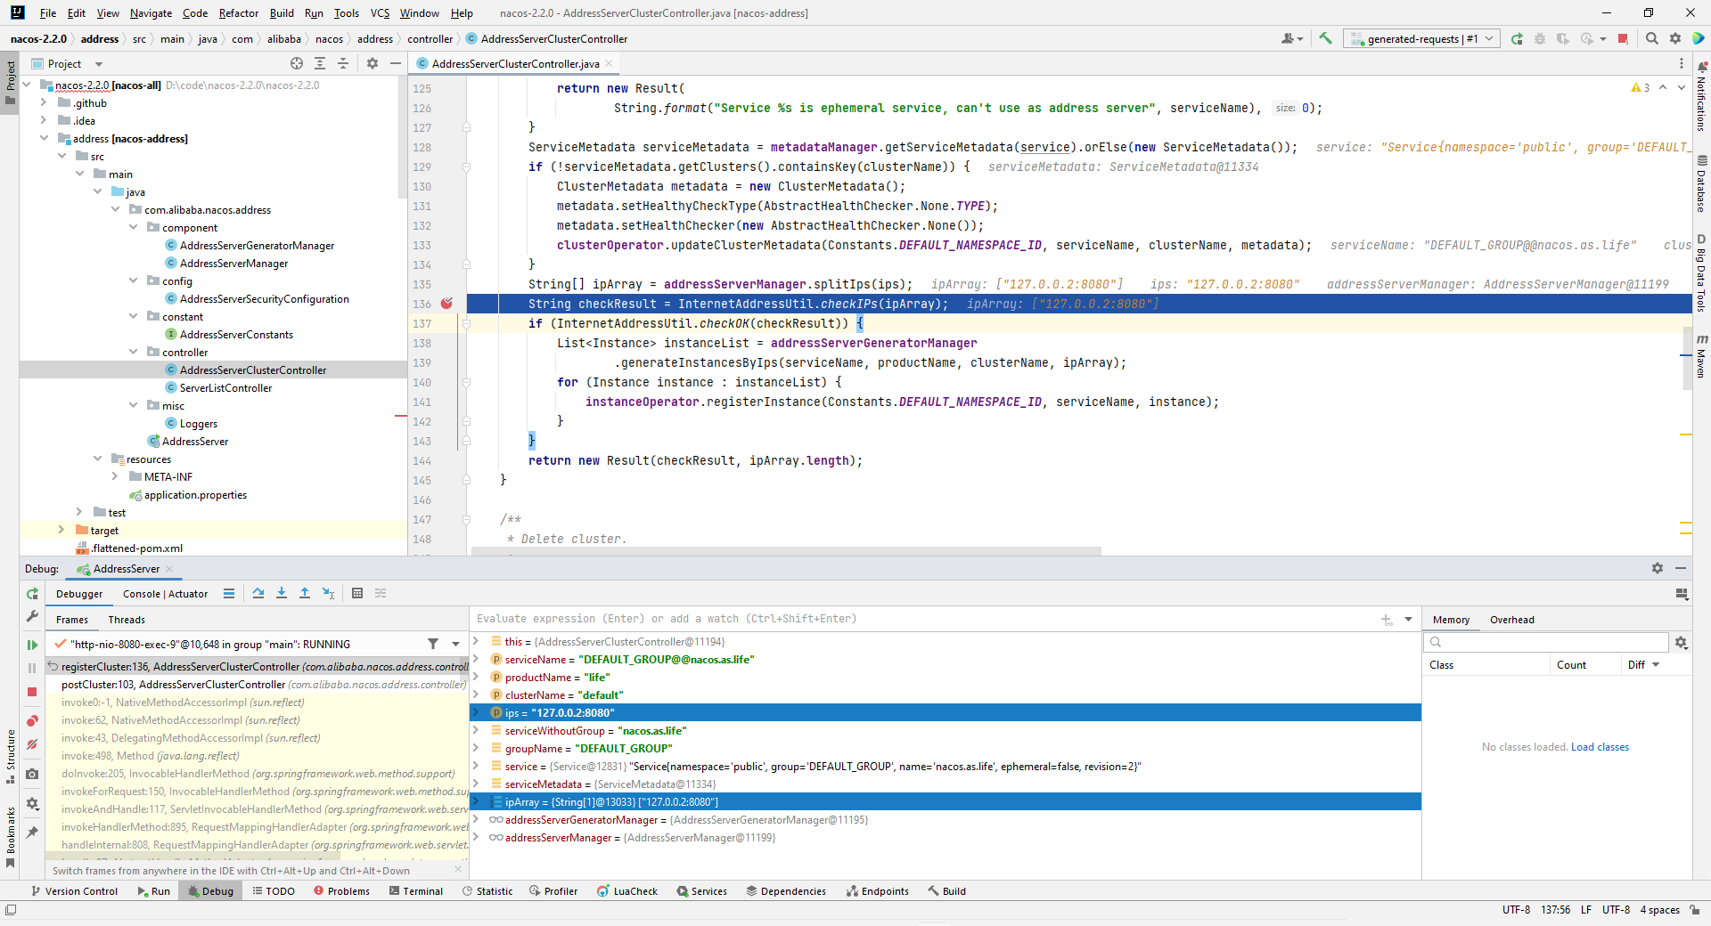Viewport: 1711px width, 926px height.
Task: Switch to the Console | Actuator tab
Action: click(165, 594)
